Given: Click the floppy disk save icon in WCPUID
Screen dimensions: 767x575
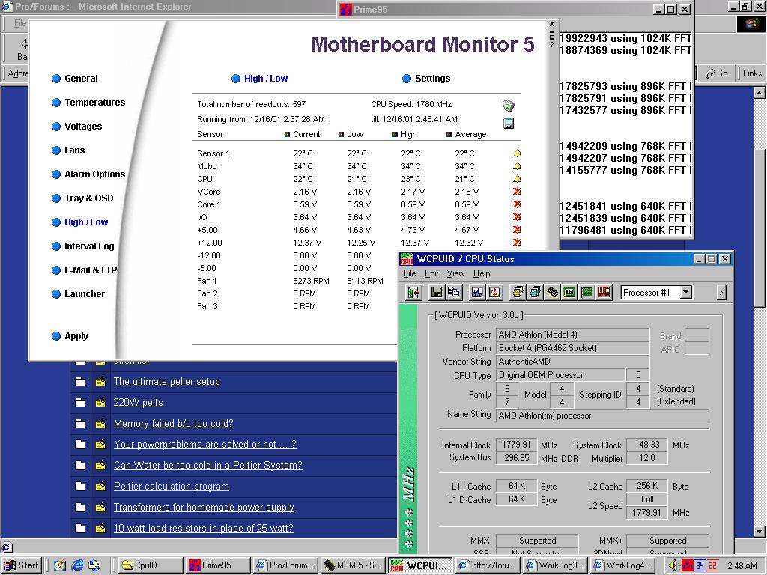Looking at the screenshot, I should click(x=437, y=293).
